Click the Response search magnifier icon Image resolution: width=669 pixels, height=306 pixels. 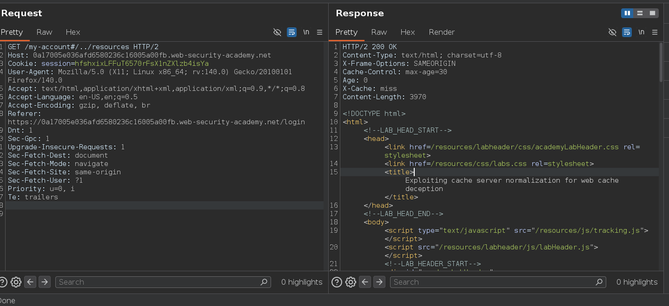coord(599,282)
